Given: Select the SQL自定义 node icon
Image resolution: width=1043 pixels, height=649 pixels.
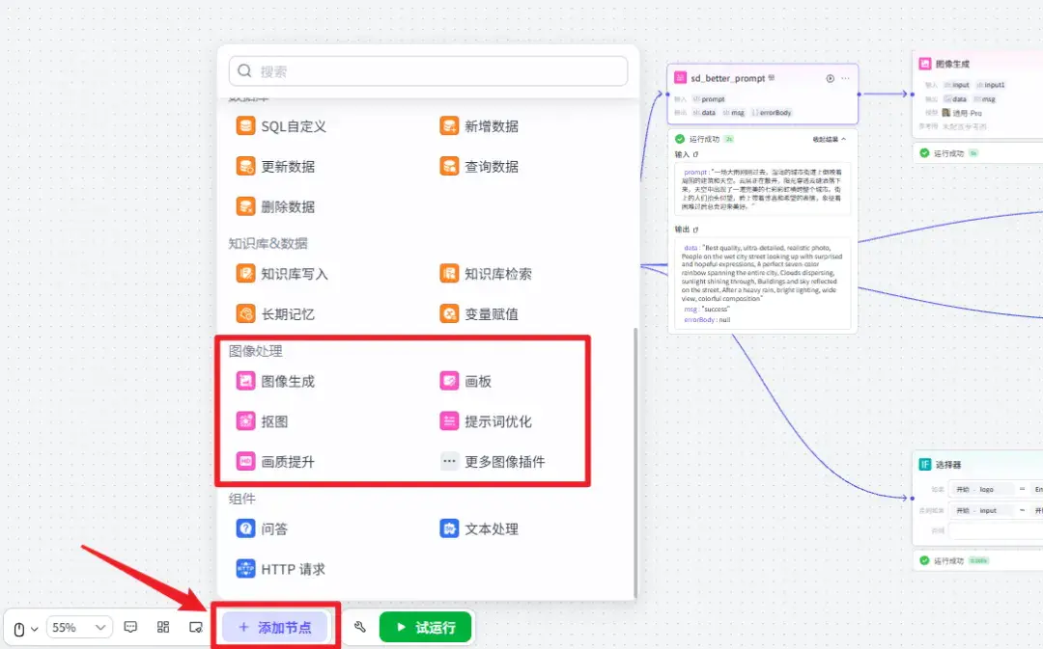Looking at the screenshot, I should pyautogui.click(x=245, y=126).
